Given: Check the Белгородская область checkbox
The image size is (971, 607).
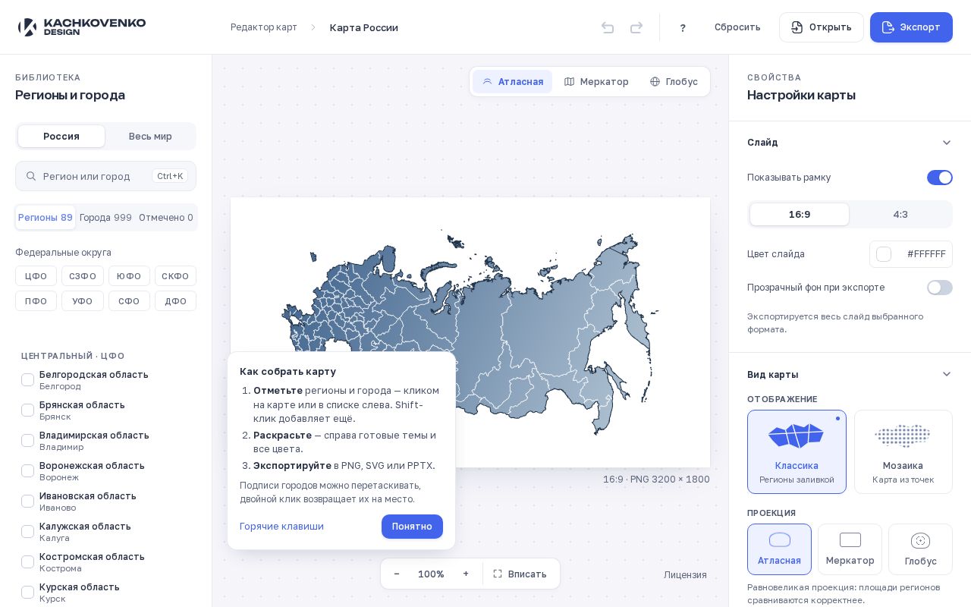Looking at the screenshot, I should tap(27, 380).
